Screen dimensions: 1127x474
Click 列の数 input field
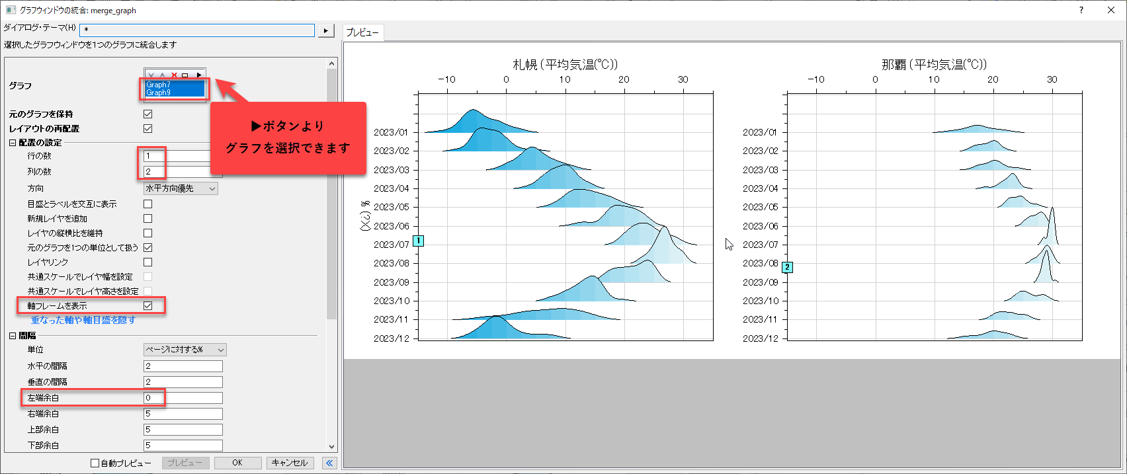pos(183,172)
